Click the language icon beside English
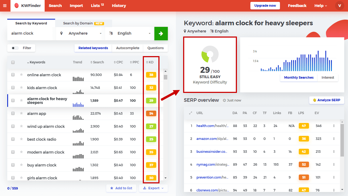The image size is (348, 196). 111,33
